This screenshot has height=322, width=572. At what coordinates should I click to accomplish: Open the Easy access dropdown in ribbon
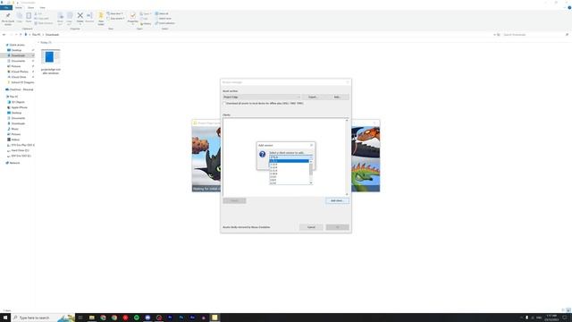pos(115,18)
